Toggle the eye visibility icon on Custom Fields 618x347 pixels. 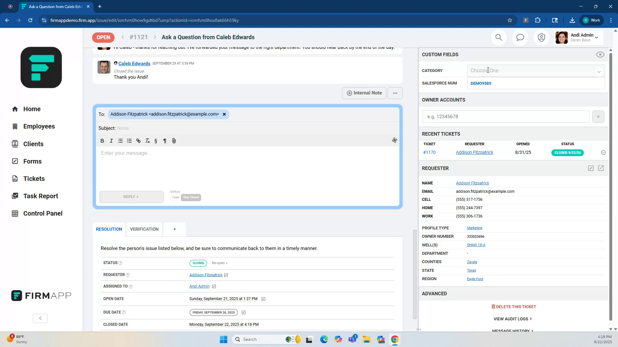click(x=600, y=55)
